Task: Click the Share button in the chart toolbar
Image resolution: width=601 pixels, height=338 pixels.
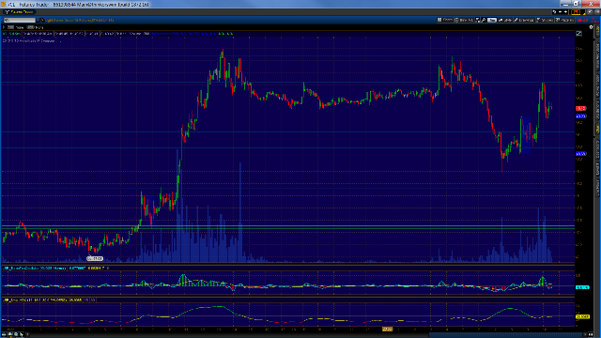Action: (505, 20)
